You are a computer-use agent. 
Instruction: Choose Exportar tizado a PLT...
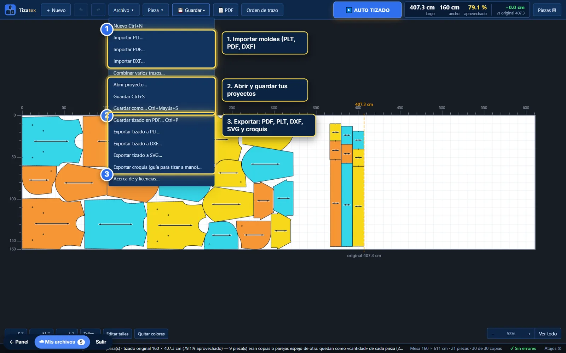point(161,132)
